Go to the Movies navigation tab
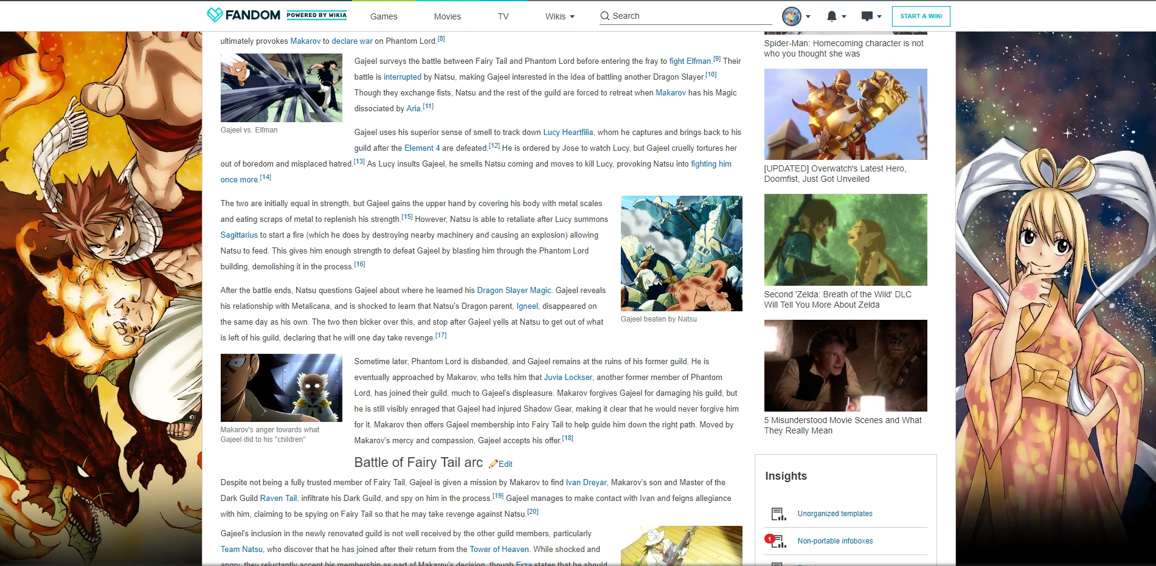This screenshot has height=566, width=1156. 448,16
